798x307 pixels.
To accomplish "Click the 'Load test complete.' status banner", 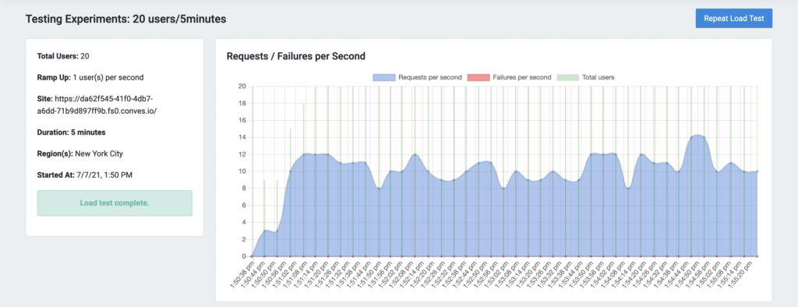I will pos(115,203).
